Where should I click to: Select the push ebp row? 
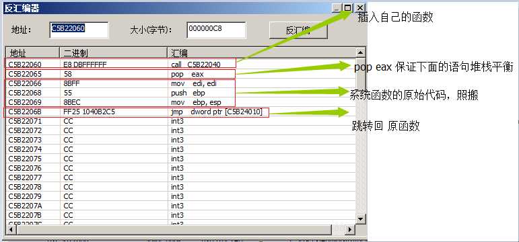click(180, 93)
